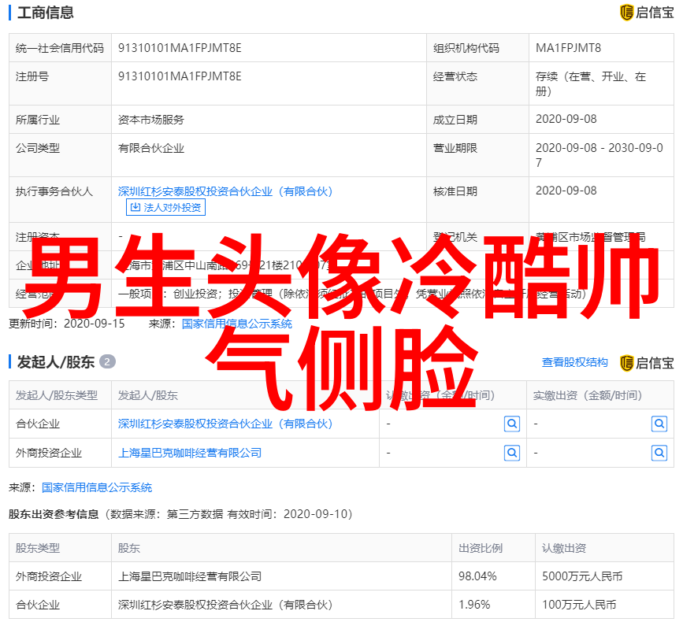This screenshot has height=622, width=683.
Task: Click the 认缴出资 column header in the 股东出资参考信息 table
Action: click(564, 548)
